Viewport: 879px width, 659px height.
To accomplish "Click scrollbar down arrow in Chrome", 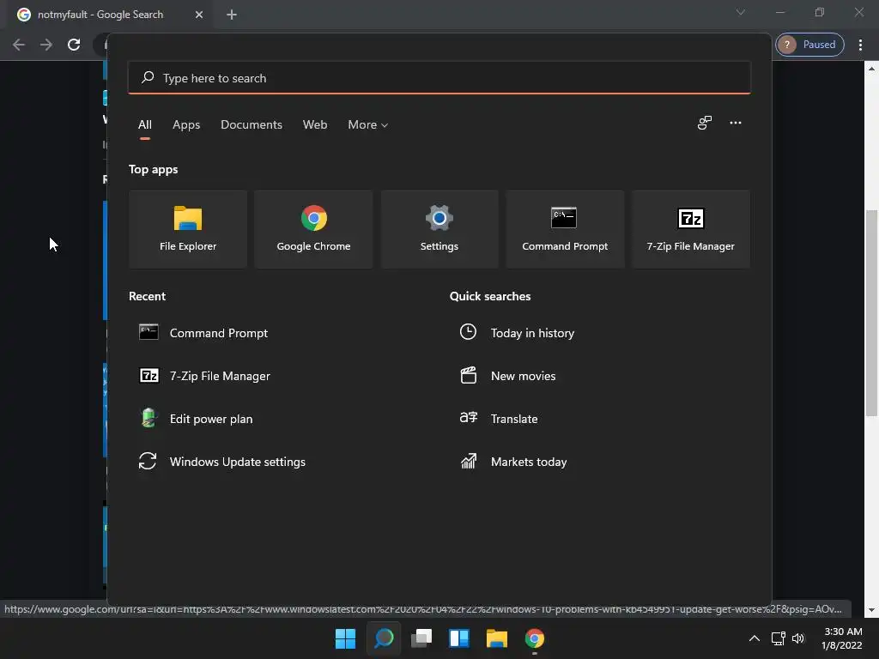I will (x=871, y=610).
